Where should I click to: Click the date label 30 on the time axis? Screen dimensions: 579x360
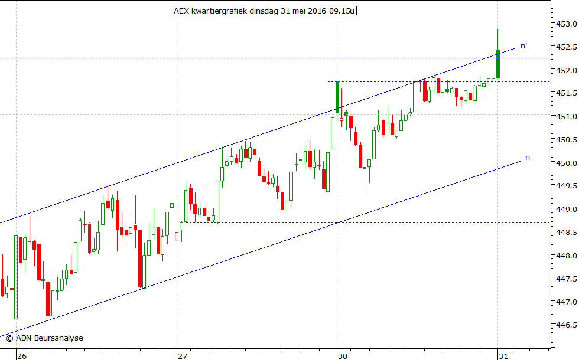[343, 356]
